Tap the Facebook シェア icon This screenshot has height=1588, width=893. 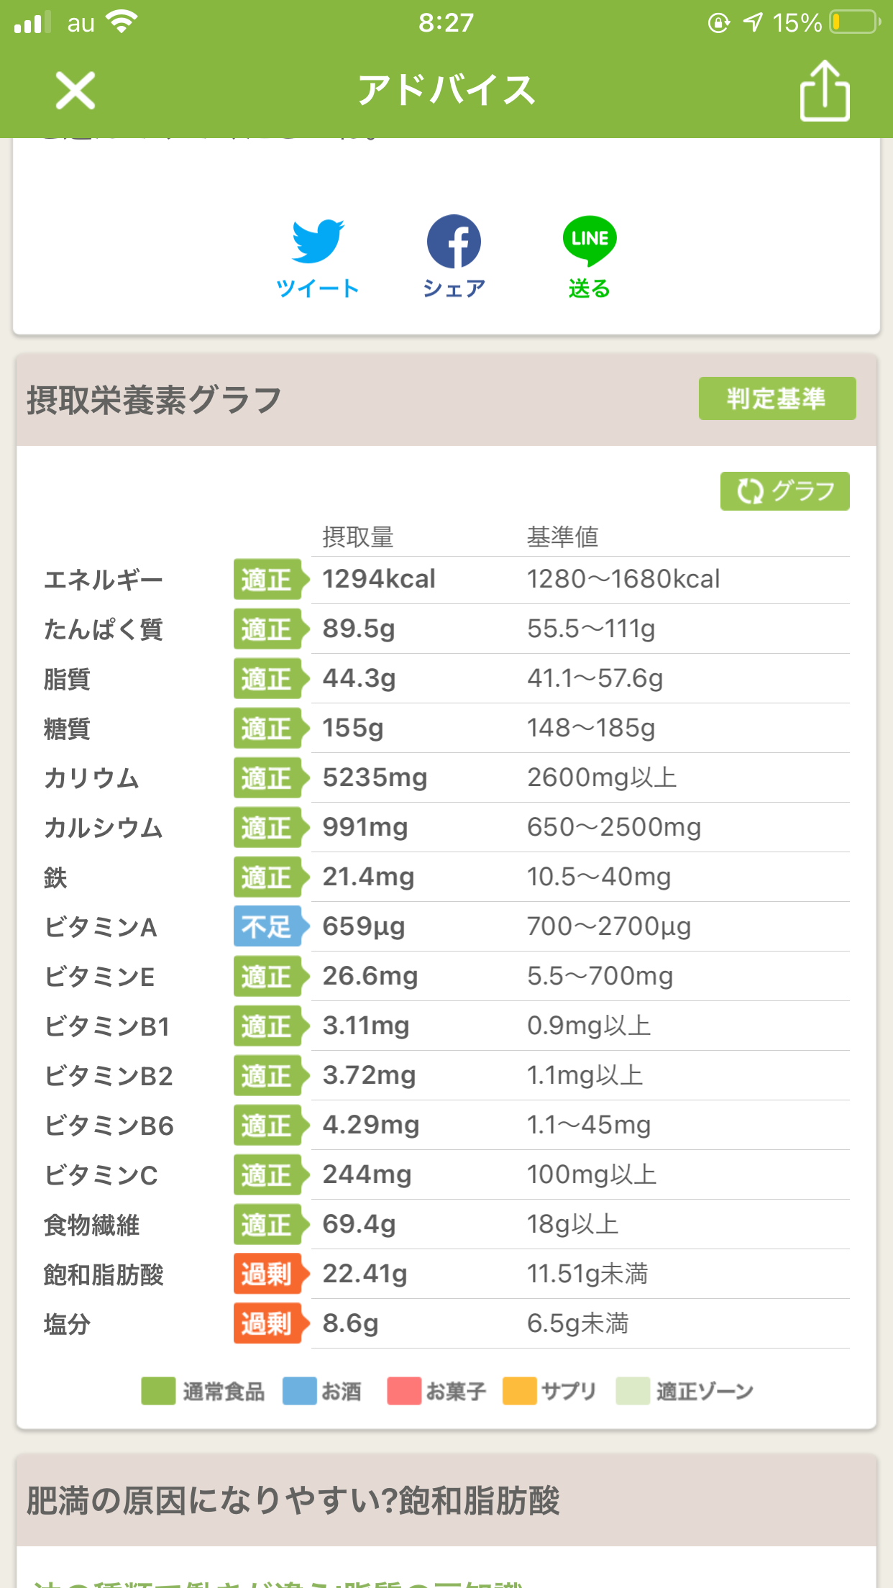coord(454,257)
